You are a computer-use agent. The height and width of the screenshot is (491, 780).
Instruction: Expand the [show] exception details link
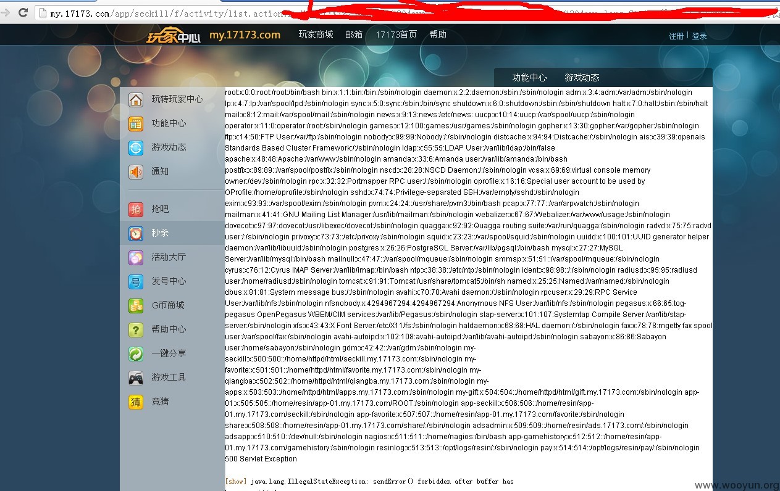[236, 481]
